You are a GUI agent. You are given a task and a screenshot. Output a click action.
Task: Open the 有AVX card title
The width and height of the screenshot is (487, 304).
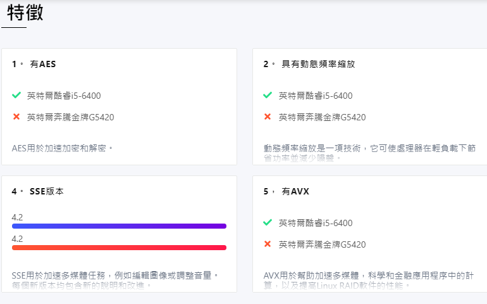[x=295, y=191]
